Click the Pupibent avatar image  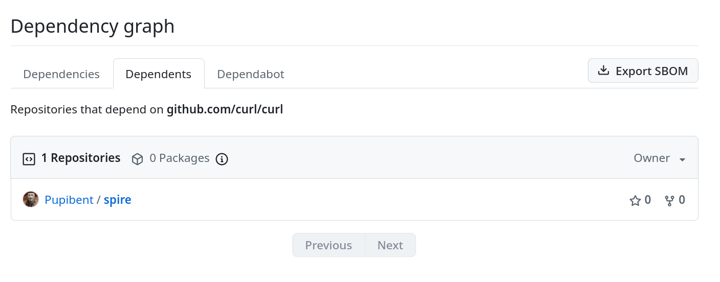(x=31, y=199)
